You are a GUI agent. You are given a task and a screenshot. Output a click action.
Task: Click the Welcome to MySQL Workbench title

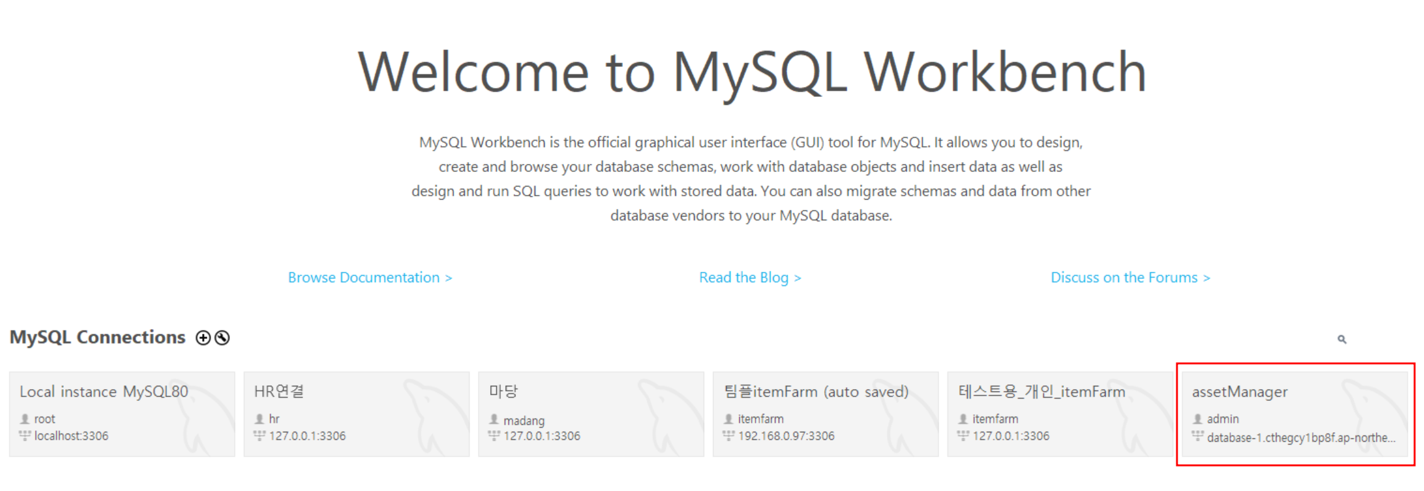click(x=752, y=73)
